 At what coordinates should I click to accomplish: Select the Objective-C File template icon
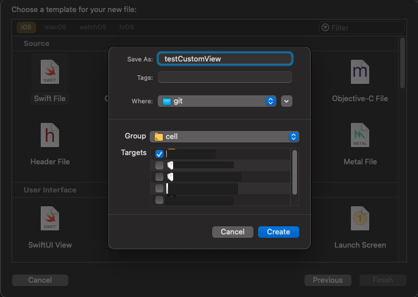pyautogui.click(x=360, y=72)
